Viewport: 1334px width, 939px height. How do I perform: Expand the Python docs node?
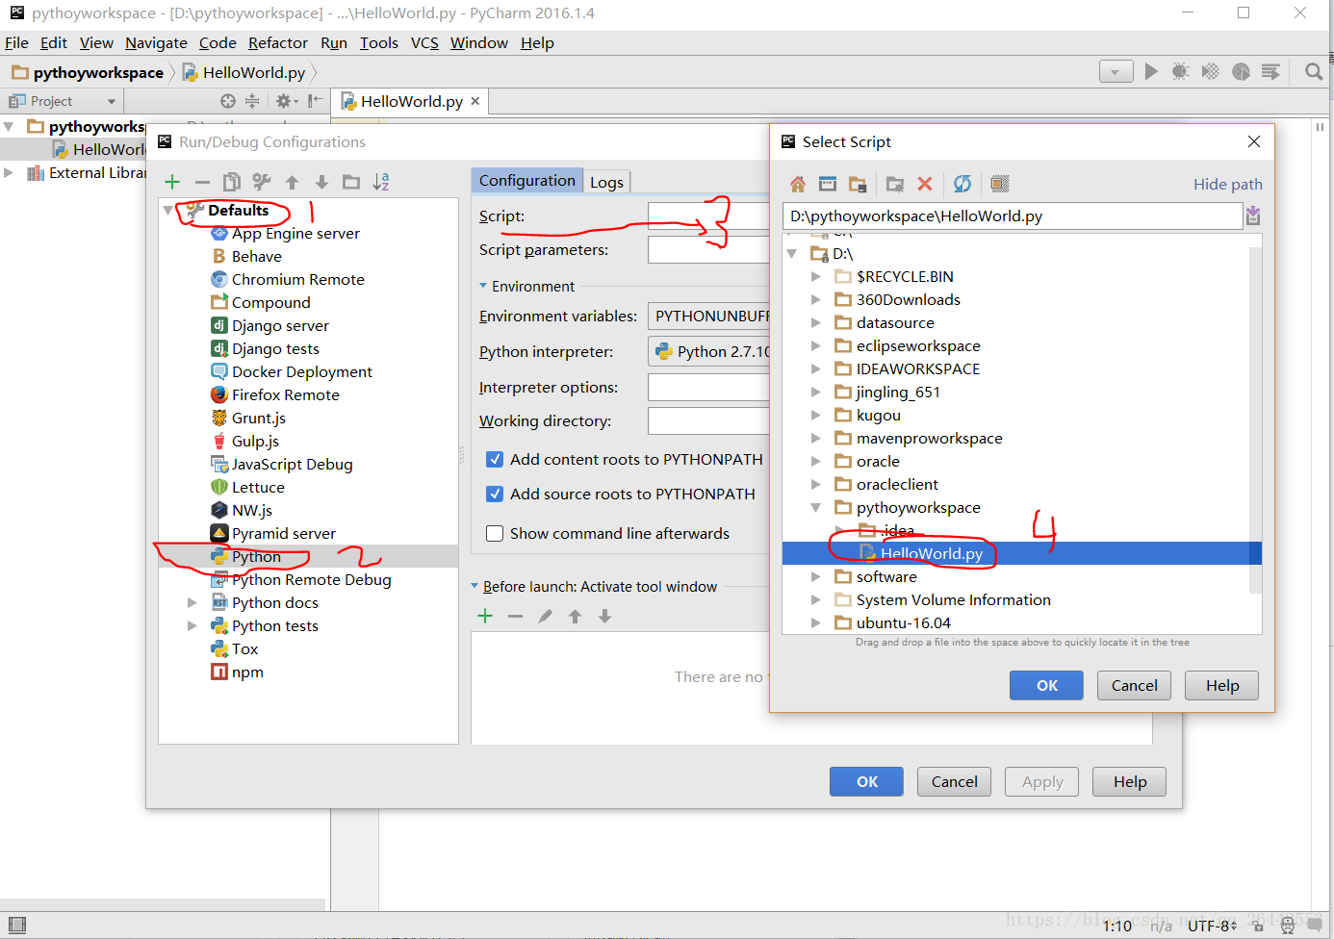pos(192,603)
